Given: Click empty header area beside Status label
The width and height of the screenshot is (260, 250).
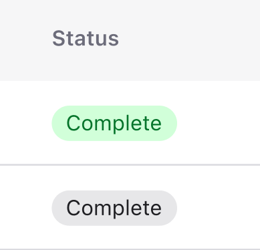Looking at the screenshot, I should coord(189,40).
